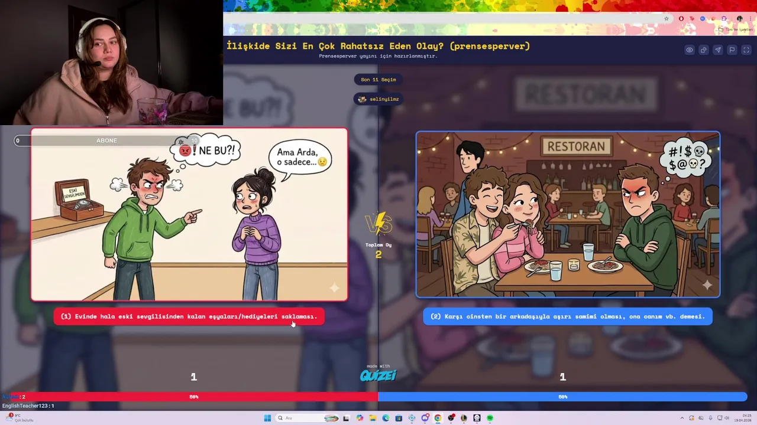Click the Son 11 Seçim pill
757x425 pixels.
click(378, 80)
